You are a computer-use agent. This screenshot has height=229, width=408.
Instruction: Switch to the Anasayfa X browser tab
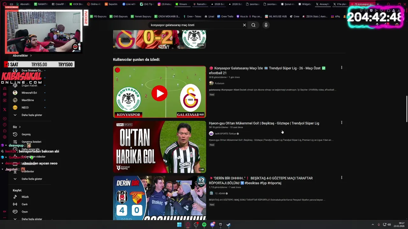[322, 4]
